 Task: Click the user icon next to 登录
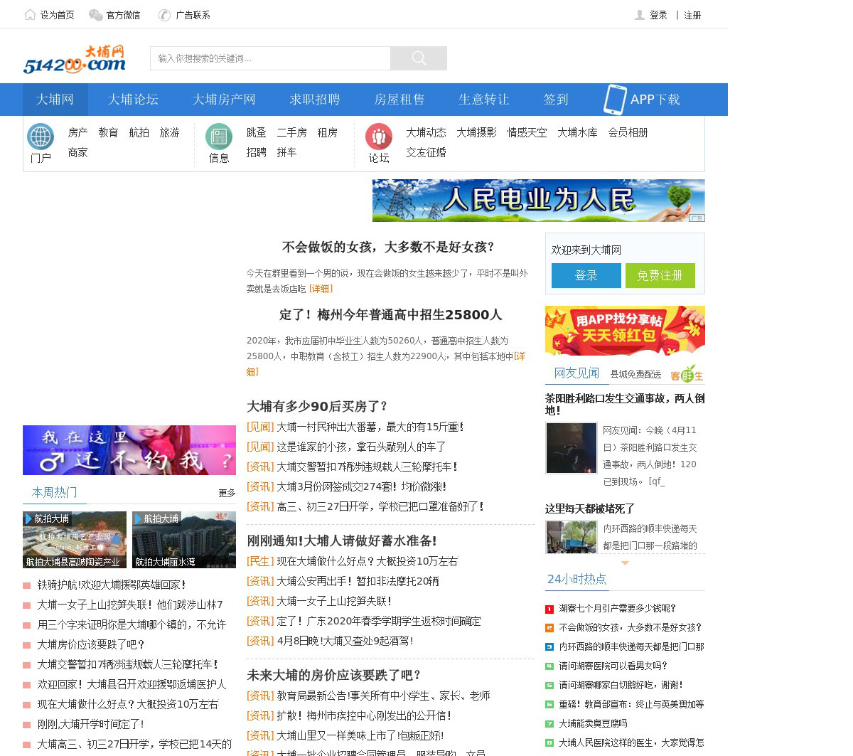[x=640, y=15]
